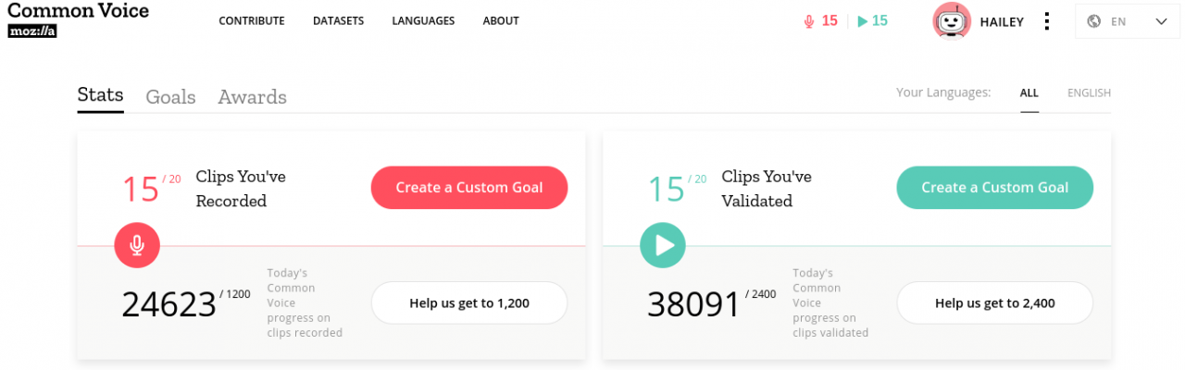This screenshot has height=370, width=1185.
Task: Switch to the Awards tab
Action: (252, 97)
